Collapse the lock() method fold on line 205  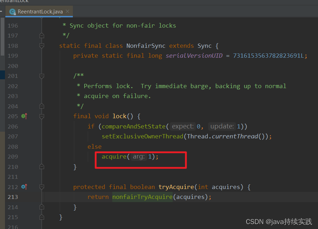pyautogui.click(x=42, y=116)
